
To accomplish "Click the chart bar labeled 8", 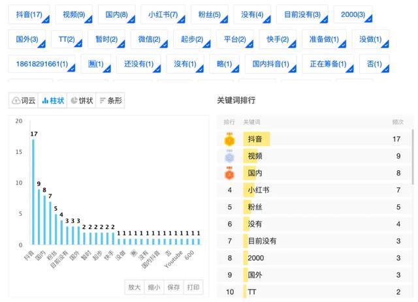I will point(44,220).
